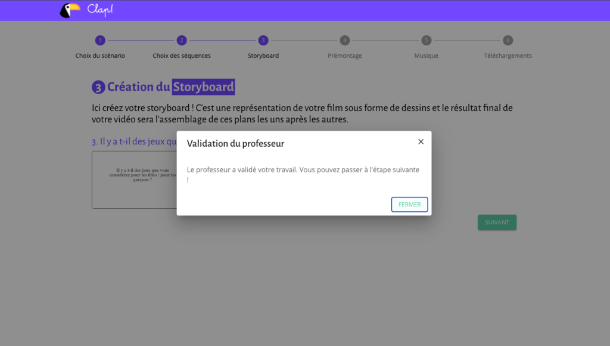Select step 4 circle in stepper
The image size is (610, 346).
pyautogui.click(x=344, y=41)
